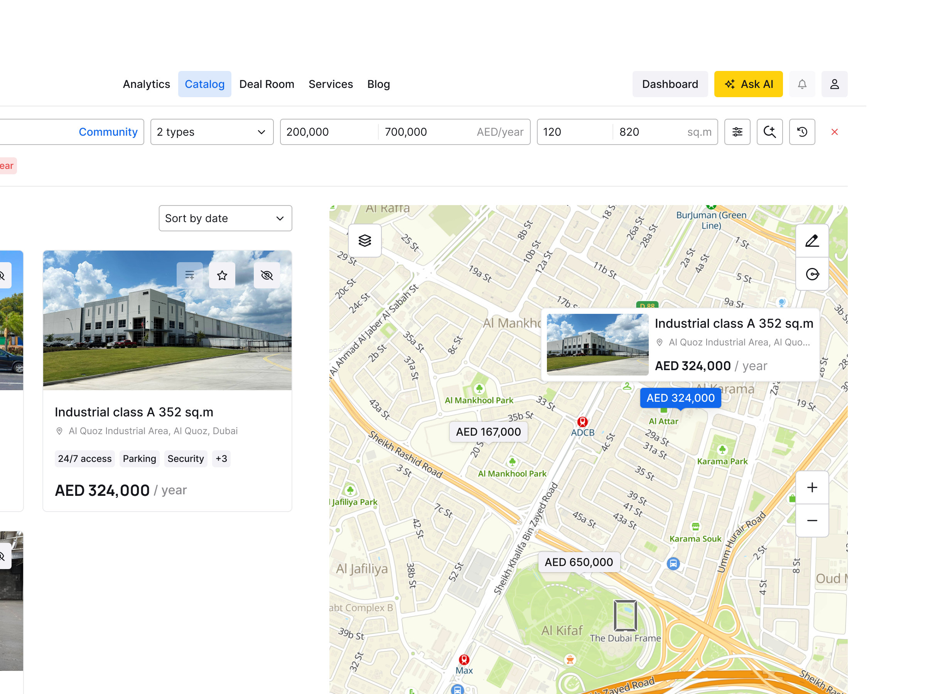Open the Deal Room tab

(x=267, y=84)
